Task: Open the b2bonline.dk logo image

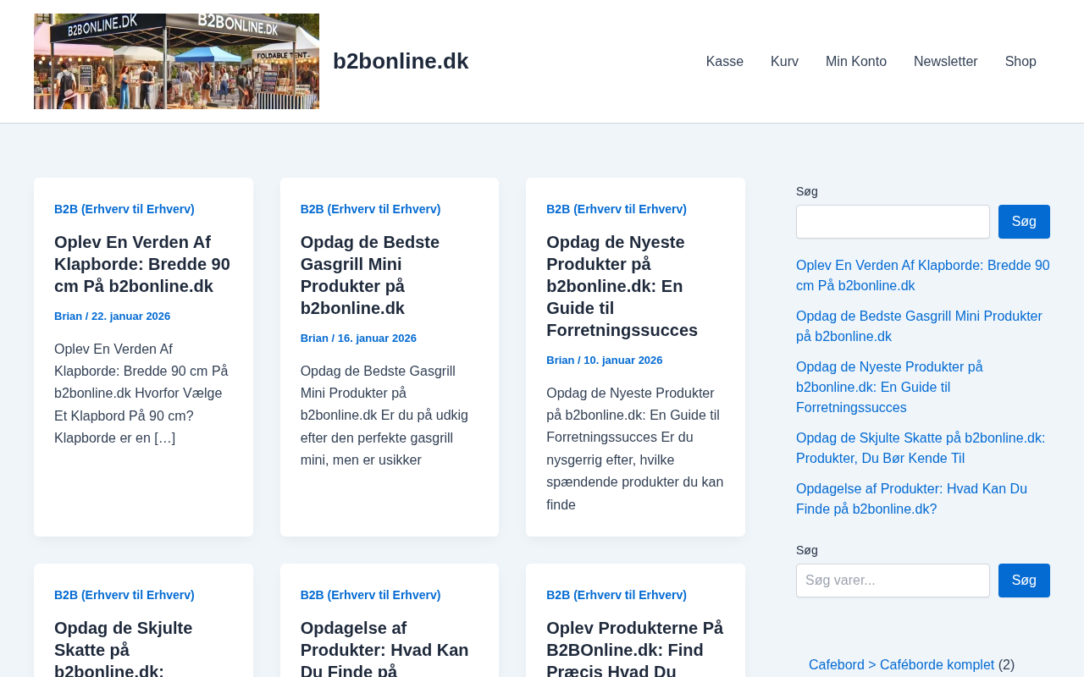Action: 176,61
